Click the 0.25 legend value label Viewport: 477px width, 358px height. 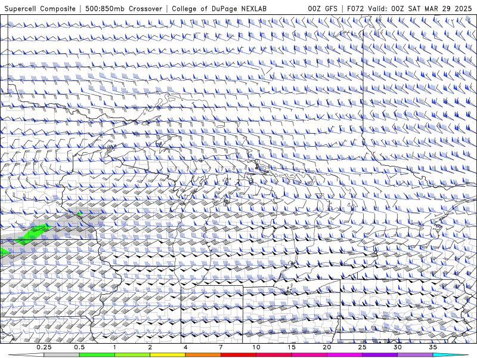[44, 347]
